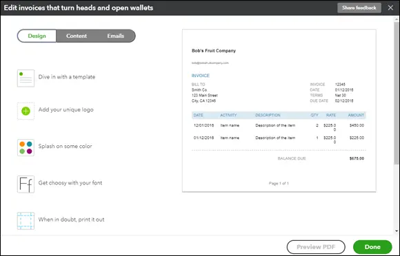The height and width of the screenshot is (256, 400).
Task: Open the Emails tab
Action: (x=116, y=36)
